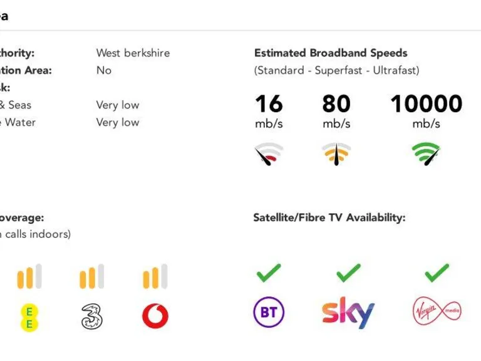The width and height of the screenshot is (481, 361).
Task: Click the 10000 mb/s ultrafast speed value
Action: coord(426,104)
